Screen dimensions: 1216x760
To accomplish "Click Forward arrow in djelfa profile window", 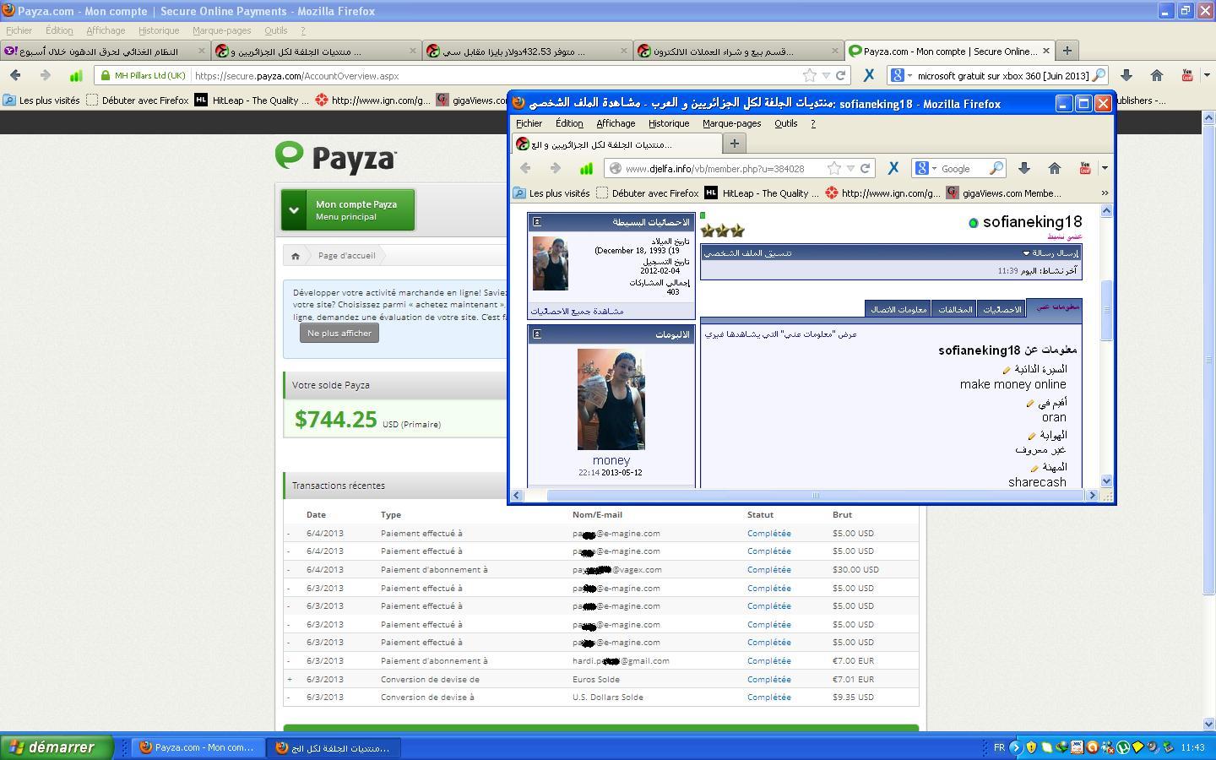I will [x=556, y=168].
